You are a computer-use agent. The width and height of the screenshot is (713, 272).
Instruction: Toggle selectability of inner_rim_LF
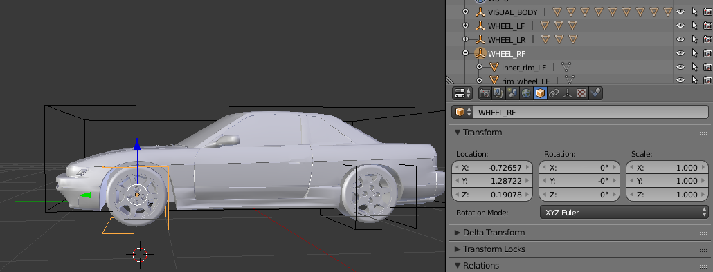pyautogui.click(x=694, y=67)
